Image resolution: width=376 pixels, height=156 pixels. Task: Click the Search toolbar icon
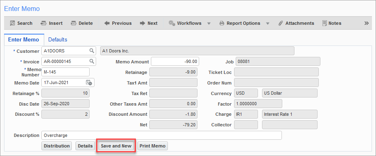12,23
